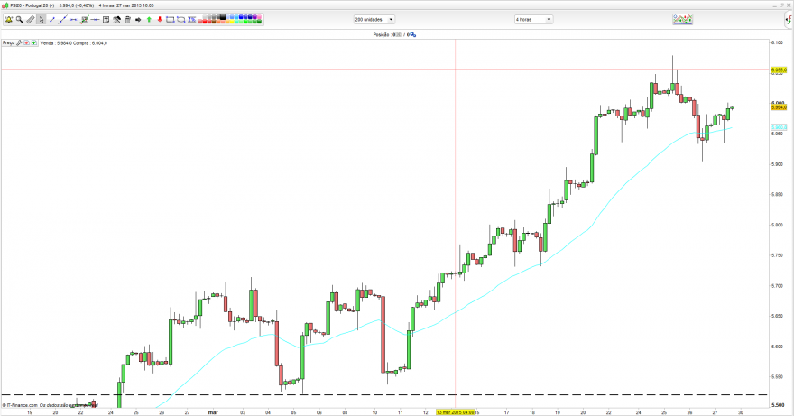Toggle the red sell marker beside Preço
The width and height of the screenshot is (794, 416).
[26, 43]
